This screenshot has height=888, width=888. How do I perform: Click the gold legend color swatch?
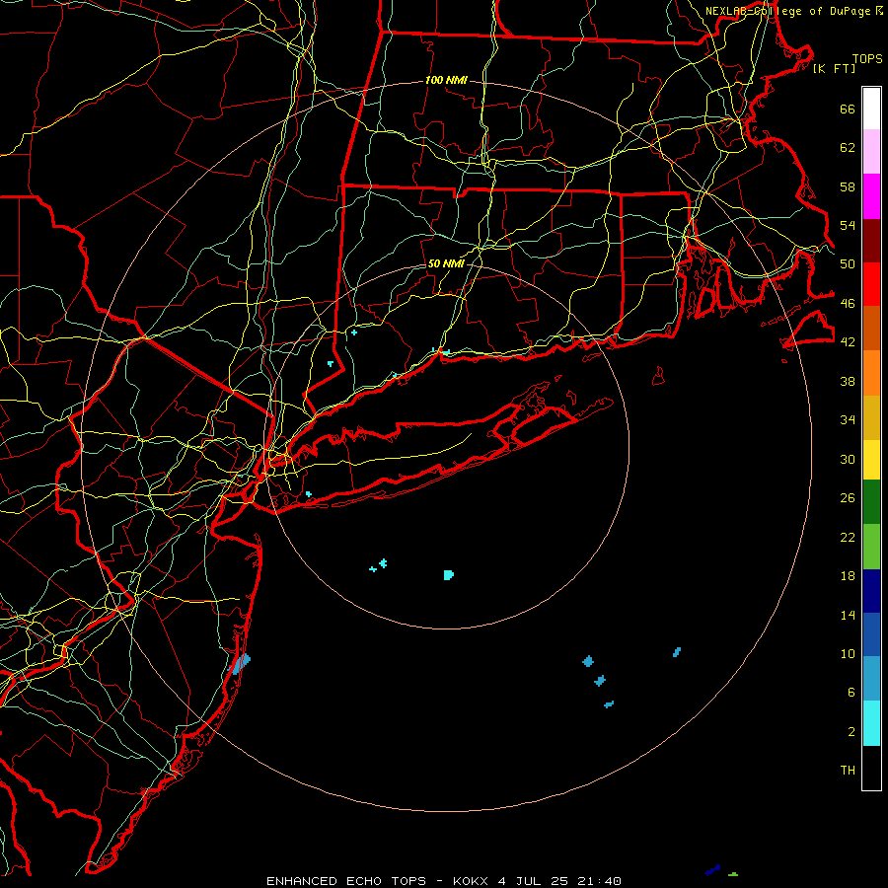click(871, 417)
